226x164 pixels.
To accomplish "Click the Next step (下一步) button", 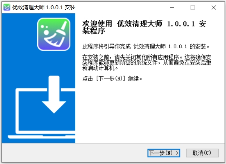I will 164,153.
